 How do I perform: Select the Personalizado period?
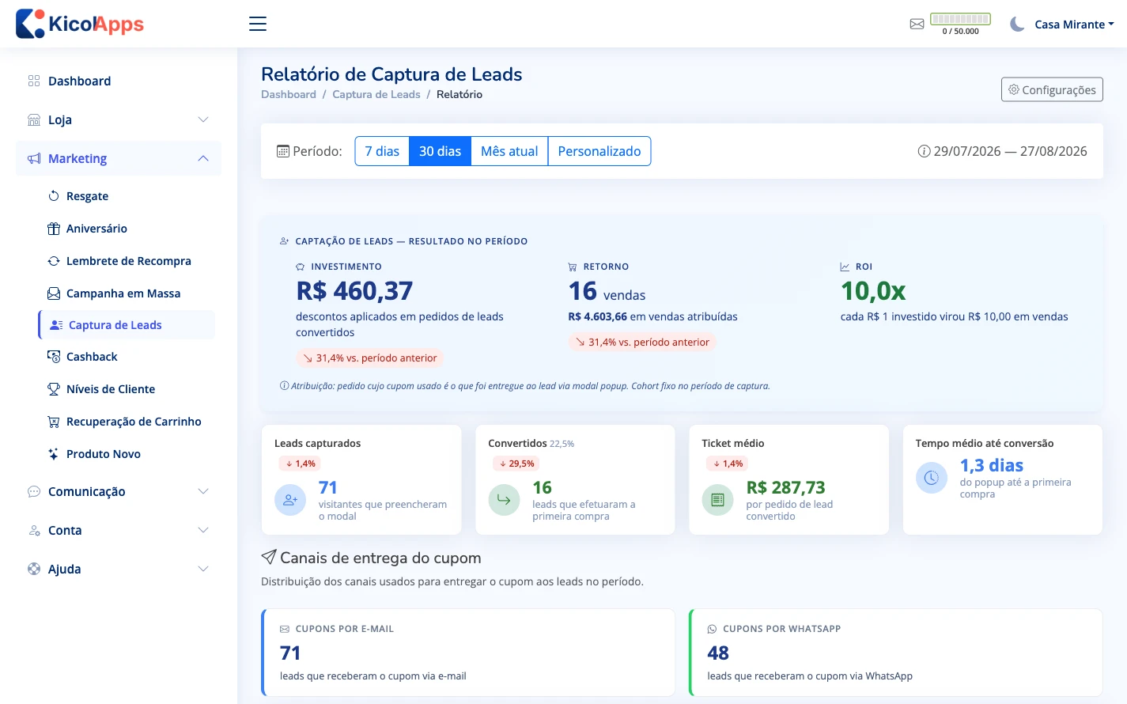click(x=599, y=151)
